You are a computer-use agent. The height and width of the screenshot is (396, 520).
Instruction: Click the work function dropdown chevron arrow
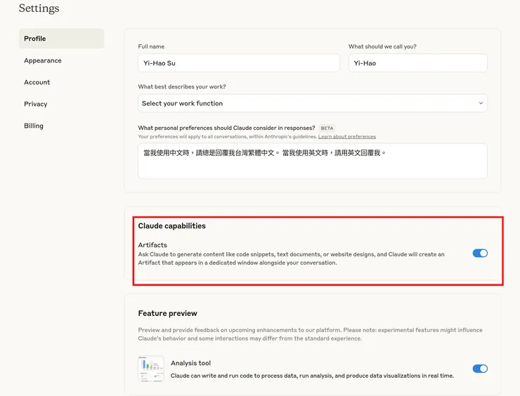[481, 103]
